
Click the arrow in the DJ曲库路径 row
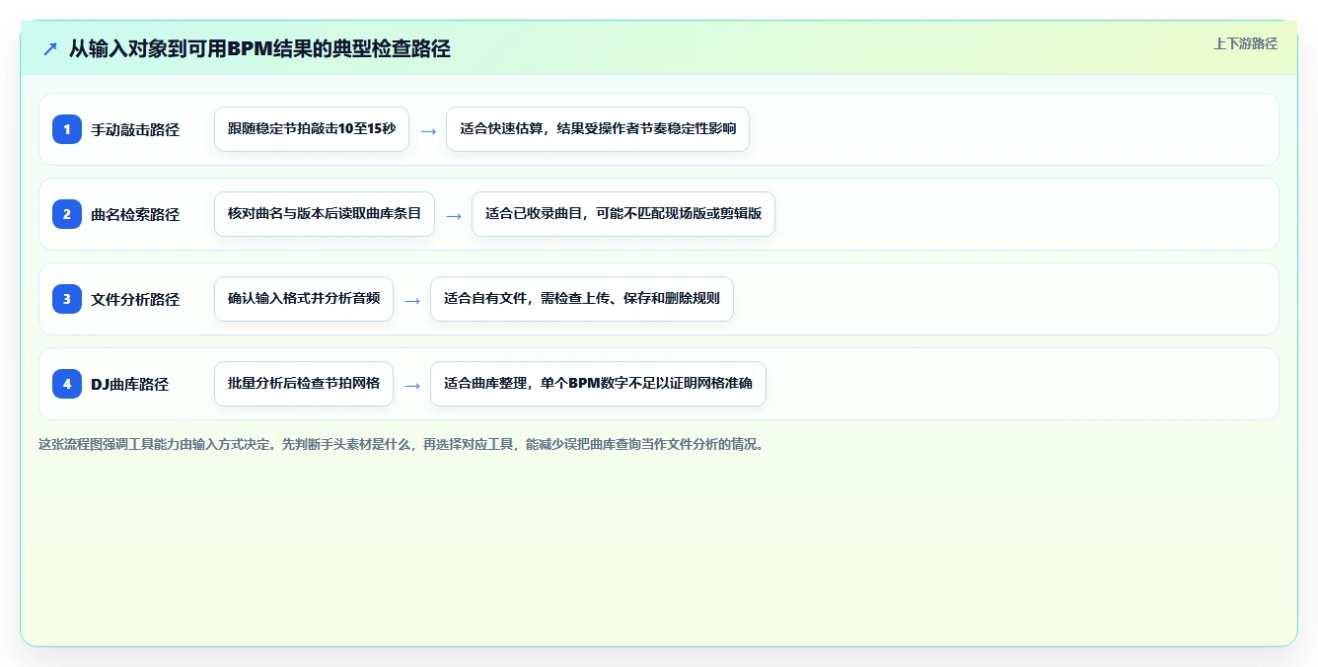click(x=412, y=385)
